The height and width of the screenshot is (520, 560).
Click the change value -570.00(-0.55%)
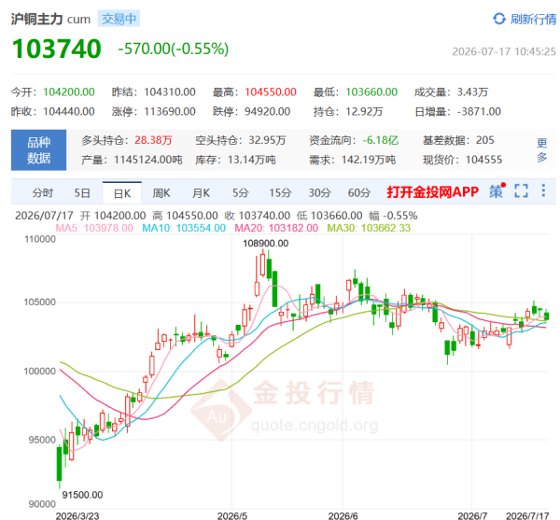(174, 49)
